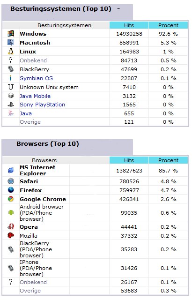Open the Java link in operating systems
This screenshot has width=192, height=300.
[x=26, y=113]
